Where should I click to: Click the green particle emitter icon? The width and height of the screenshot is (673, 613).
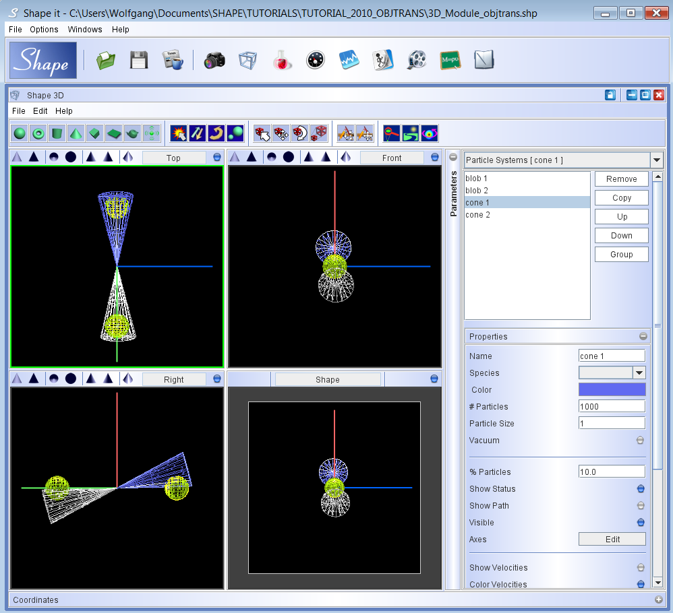point(152,133)
